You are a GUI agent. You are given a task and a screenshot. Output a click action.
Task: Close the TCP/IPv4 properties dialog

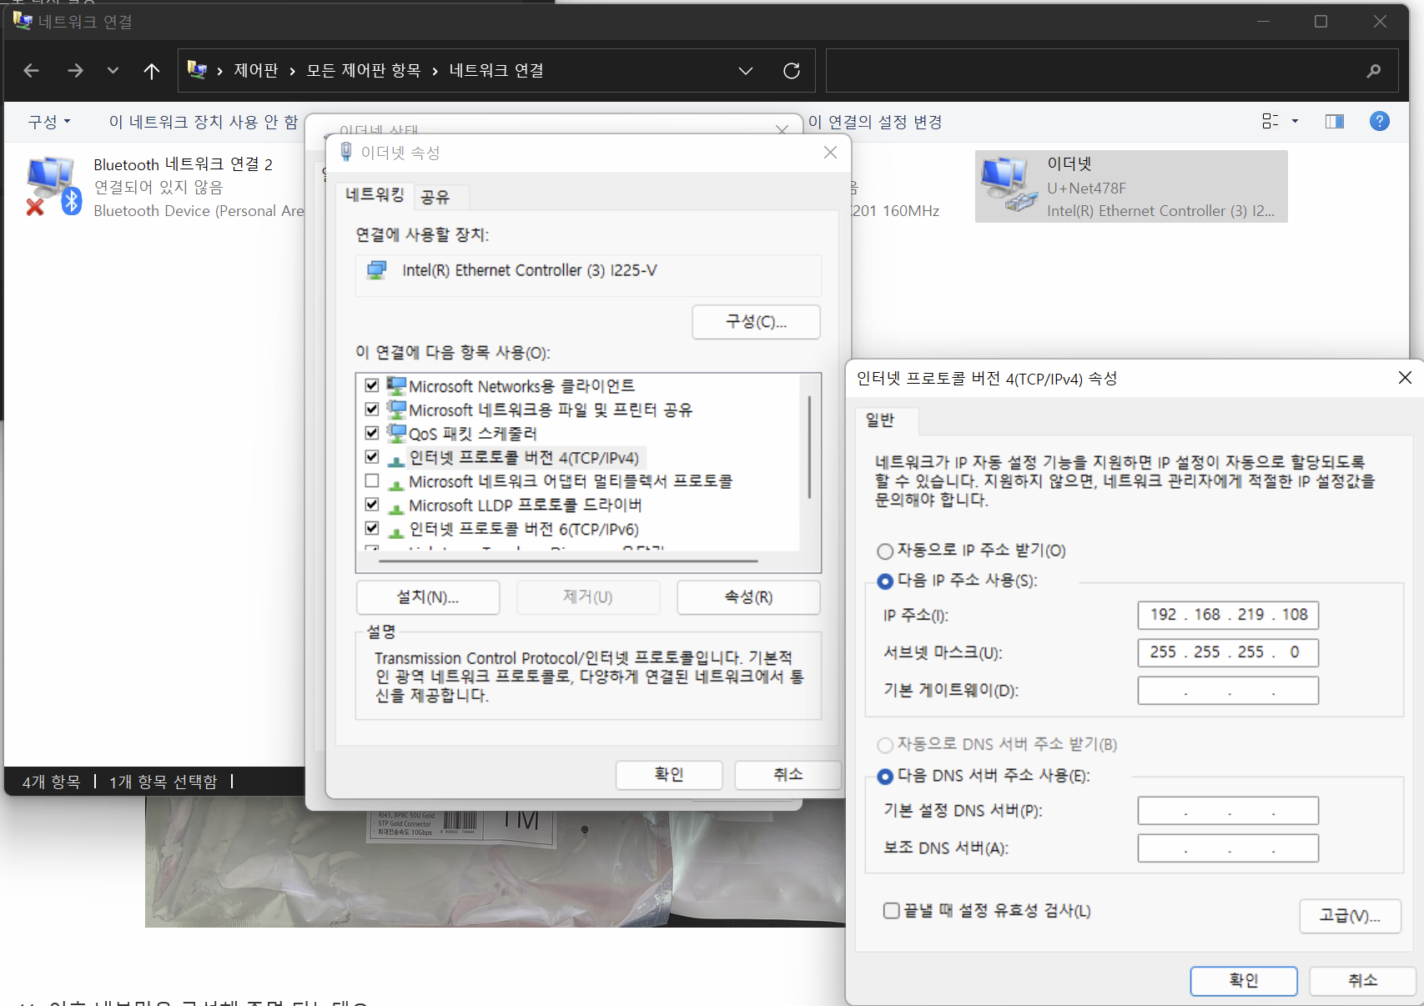[1405, 378]
